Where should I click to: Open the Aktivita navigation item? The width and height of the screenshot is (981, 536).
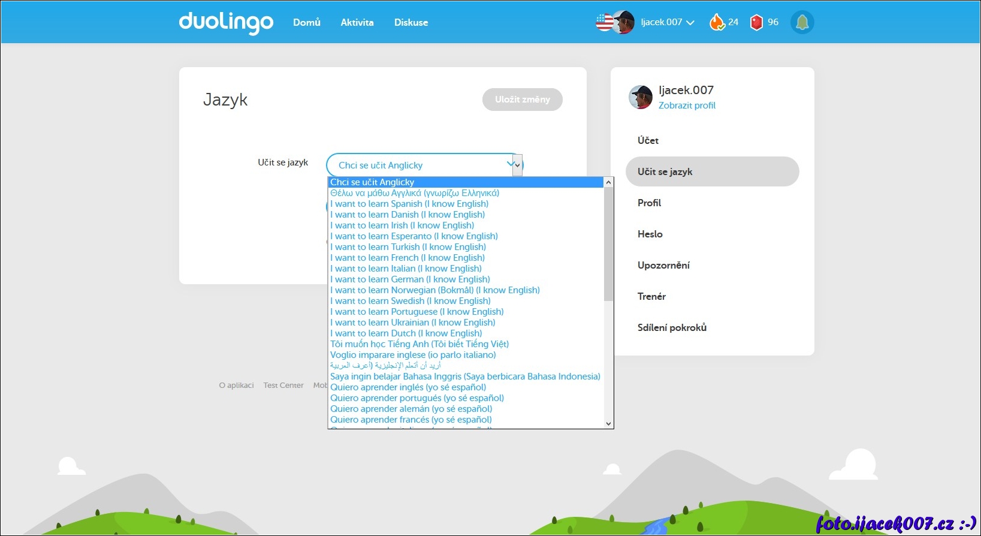point(357,23)
